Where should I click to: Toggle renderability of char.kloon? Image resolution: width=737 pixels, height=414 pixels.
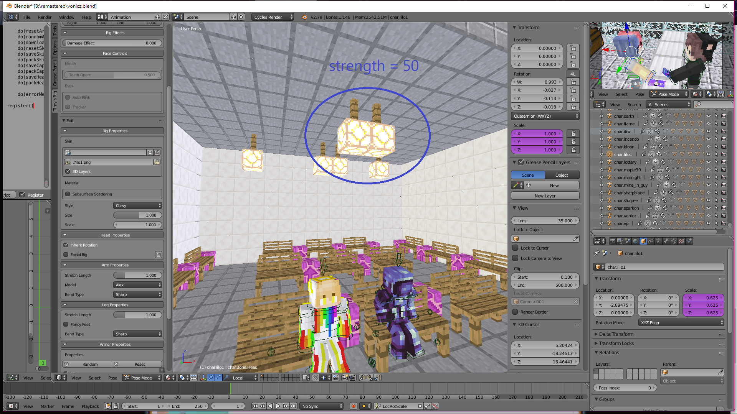(724, 147)
